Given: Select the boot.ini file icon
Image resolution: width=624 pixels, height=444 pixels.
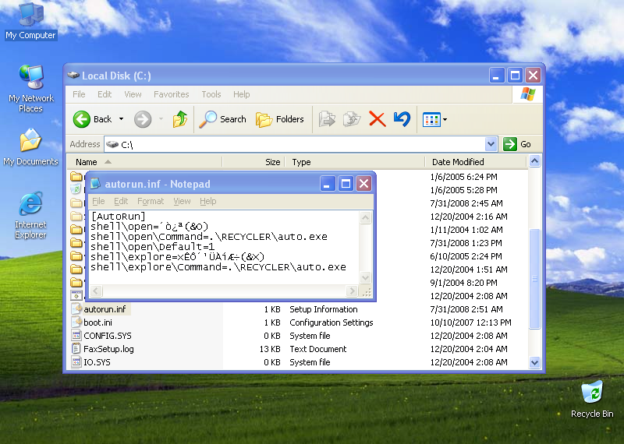Looking at the screenshot, I should [76, 322].
